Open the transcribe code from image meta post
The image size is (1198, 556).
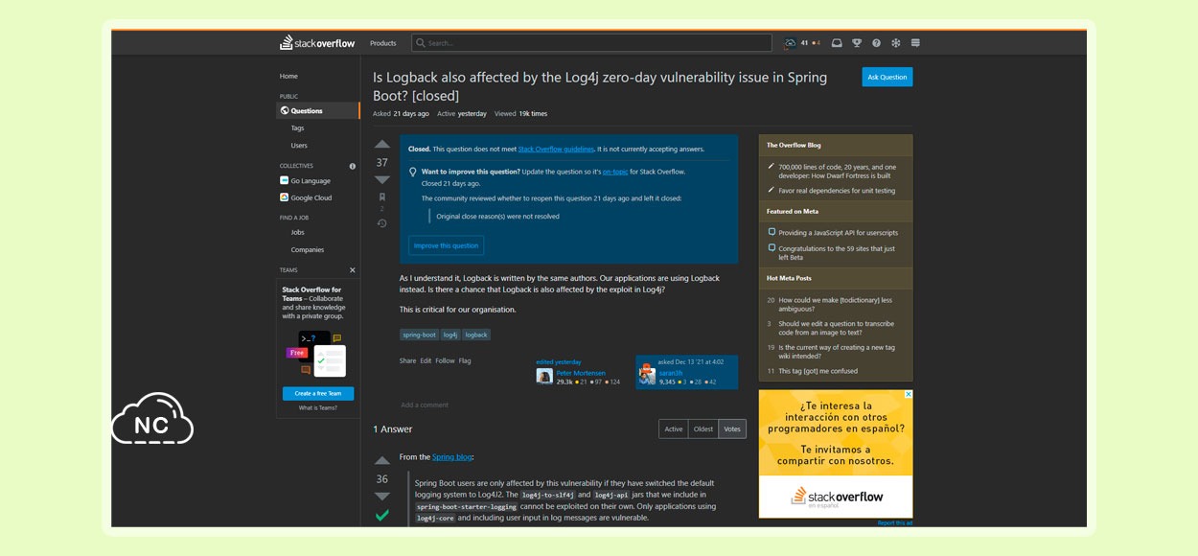837,329
